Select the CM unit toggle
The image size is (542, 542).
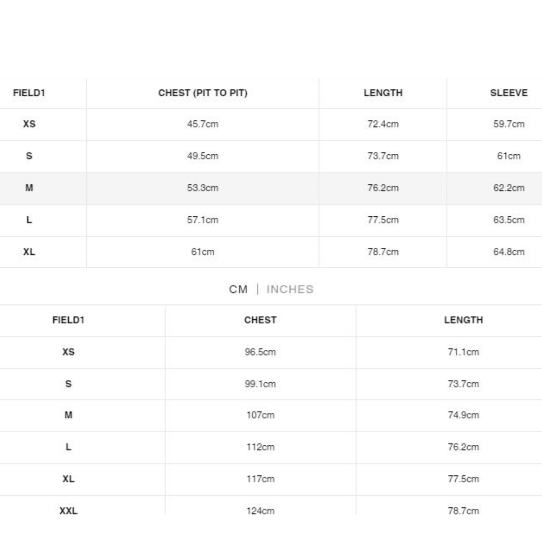click(x=238, y=289)
